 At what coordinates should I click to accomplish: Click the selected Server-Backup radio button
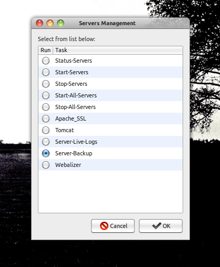(x=46, y=153)
